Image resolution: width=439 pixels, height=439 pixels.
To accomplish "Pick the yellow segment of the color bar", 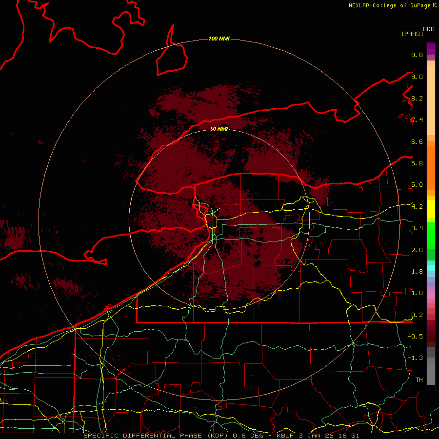I will (x=431, y=209).
